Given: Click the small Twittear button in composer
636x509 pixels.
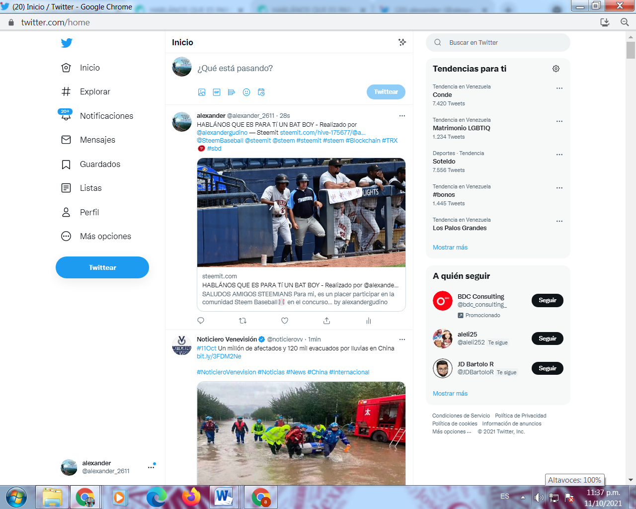Looking at the screenshot, I should (x=386, y=92).
